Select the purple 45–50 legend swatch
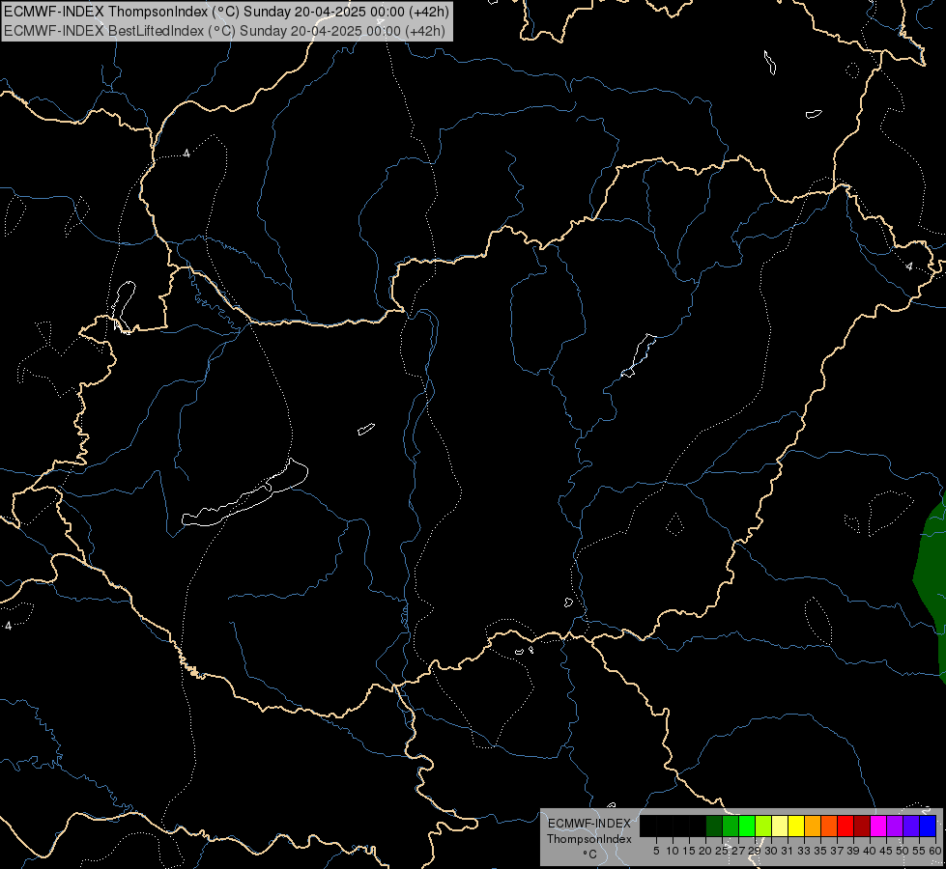Screen dimensions: 946x869 click(x=895, y=827)
